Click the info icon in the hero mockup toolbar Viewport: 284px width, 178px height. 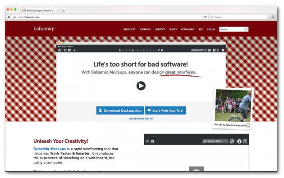tap(214, 50)
